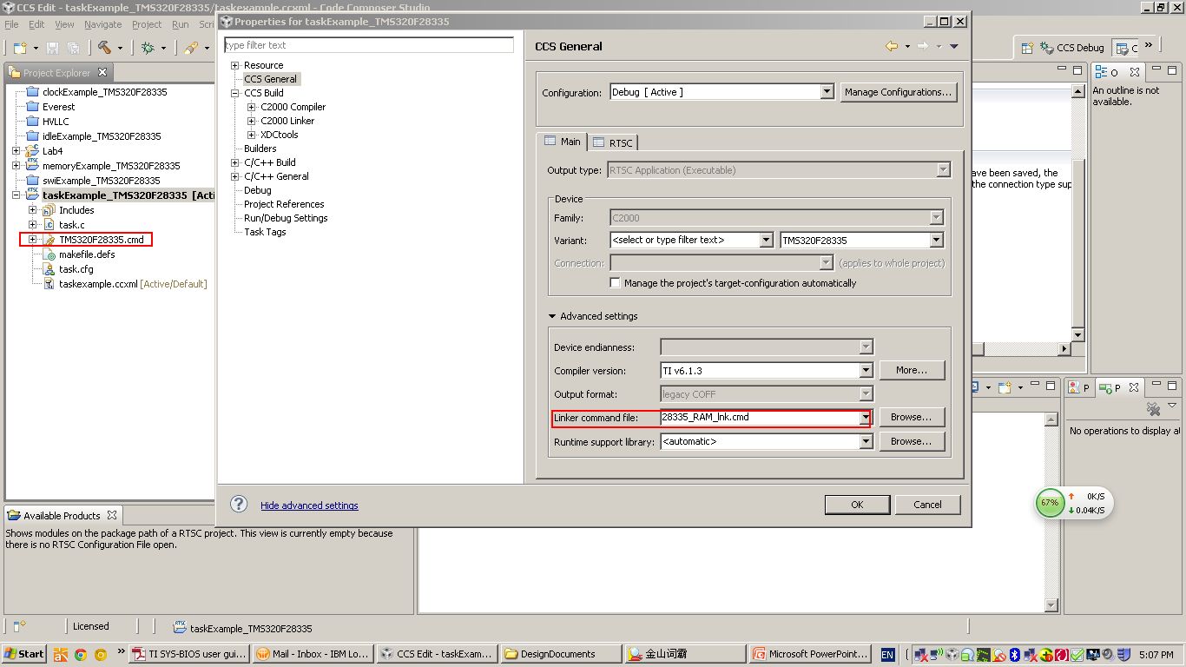Viewport: 1186px width, 667px height.
Task: Open the Variant filter dropdown
Action: click(766, 240)
